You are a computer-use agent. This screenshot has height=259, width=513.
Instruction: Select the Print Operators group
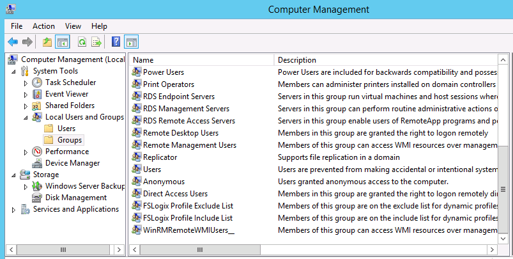coord(169,84)
